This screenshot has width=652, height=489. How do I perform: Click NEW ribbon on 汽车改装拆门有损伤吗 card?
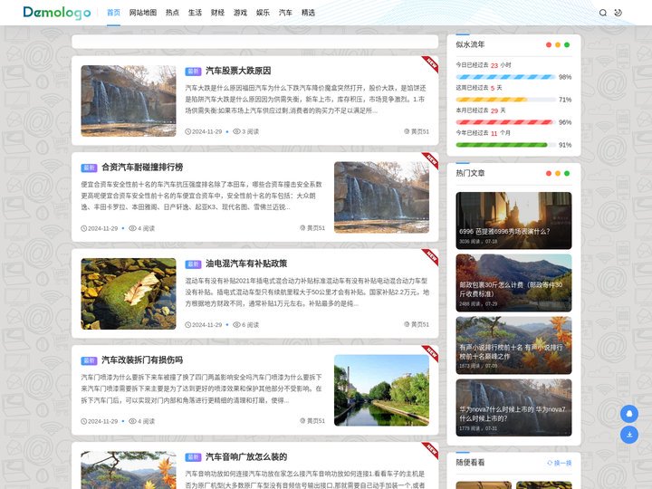431,353
